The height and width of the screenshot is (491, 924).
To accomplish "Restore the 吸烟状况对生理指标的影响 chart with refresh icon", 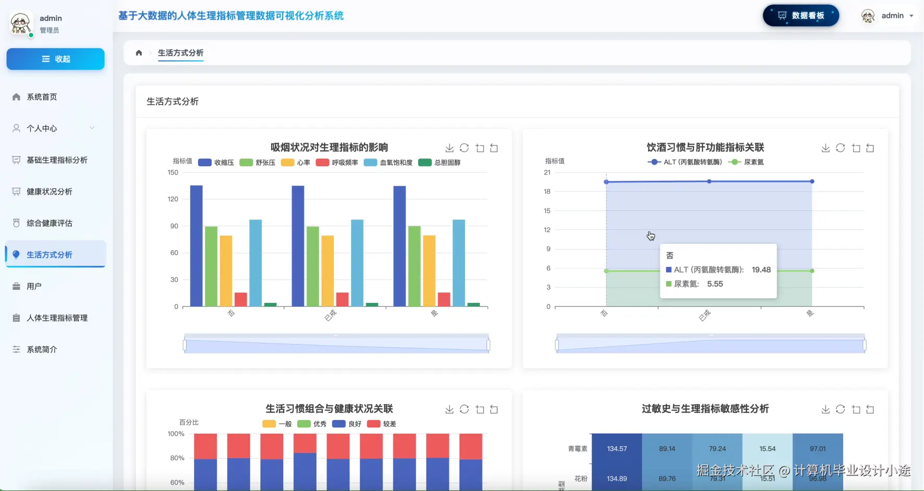I will [464, 148].
